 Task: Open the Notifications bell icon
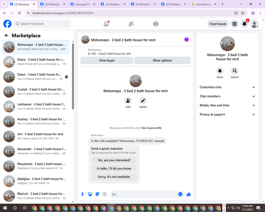click(244, 24)
